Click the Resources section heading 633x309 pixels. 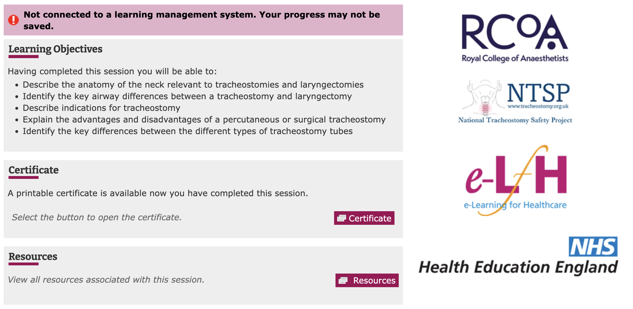tap(33, 257)
